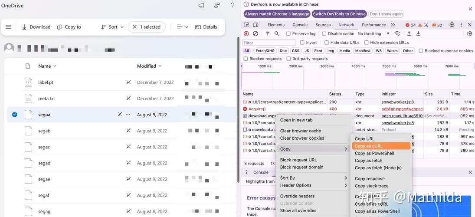Click Copy to in OneDrive toolbar
Image resolution: width=475 pixels, height=217 pixels.
[x=69, y=27]
